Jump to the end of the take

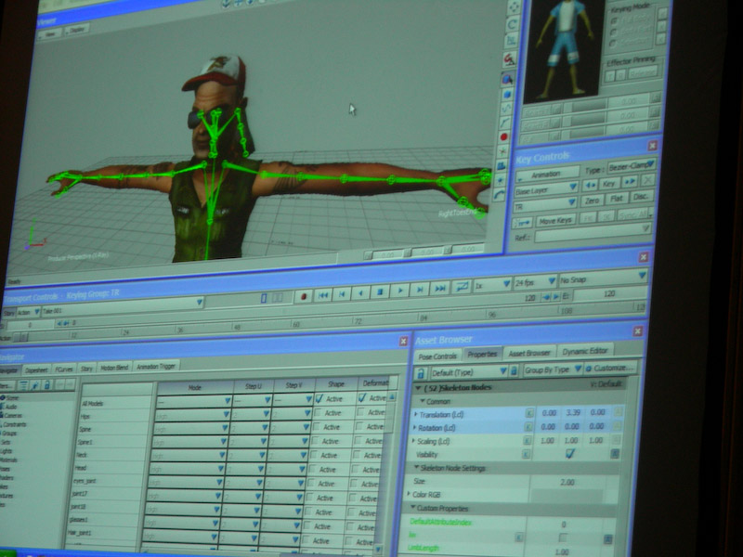439,288
